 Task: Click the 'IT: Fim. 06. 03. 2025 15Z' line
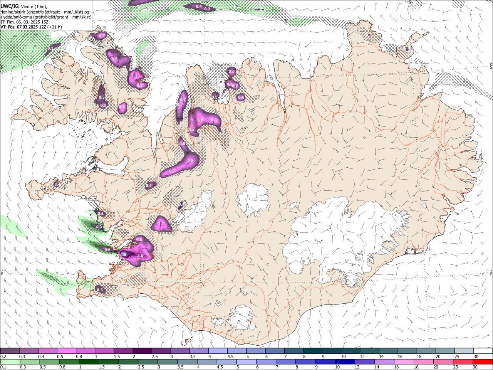(24, 22)
